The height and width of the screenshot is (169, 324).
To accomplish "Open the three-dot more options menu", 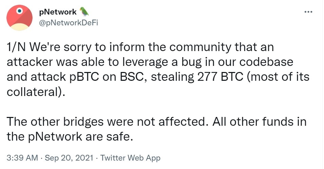I will pos(308,12).
